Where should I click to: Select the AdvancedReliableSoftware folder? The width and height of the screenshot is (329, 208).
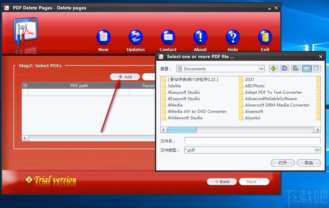[268, 99]
